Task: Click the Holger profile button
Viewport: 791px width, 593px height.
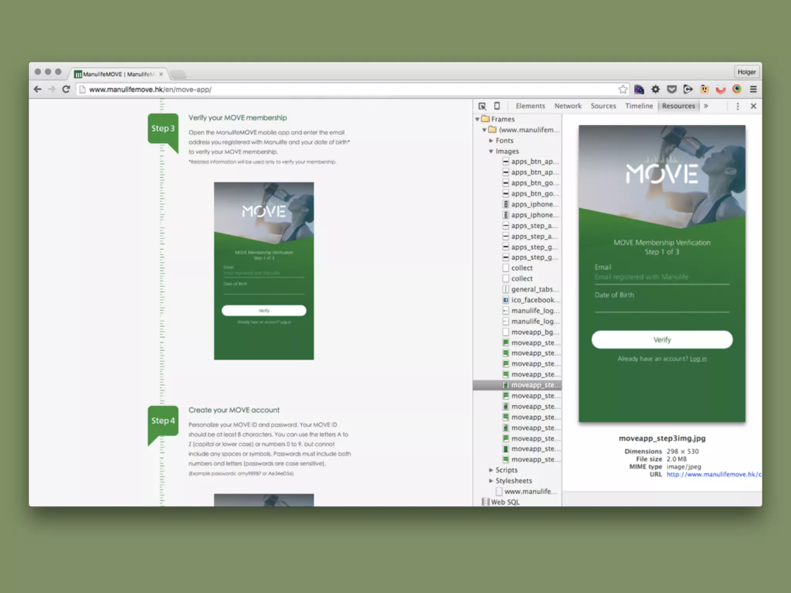Action: pos(746,72)
